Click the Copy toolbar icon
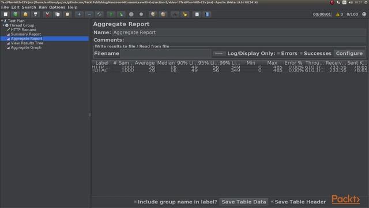369x208 pixels. pos(58,14)
